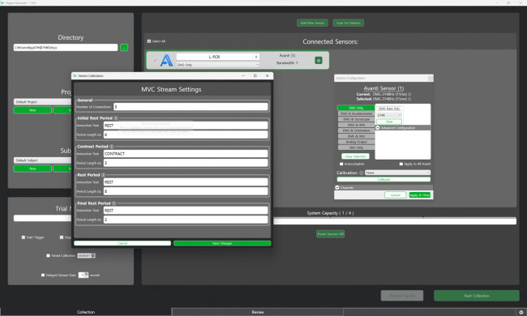Open the Calibration None dropdown

(x=397, y=173)
